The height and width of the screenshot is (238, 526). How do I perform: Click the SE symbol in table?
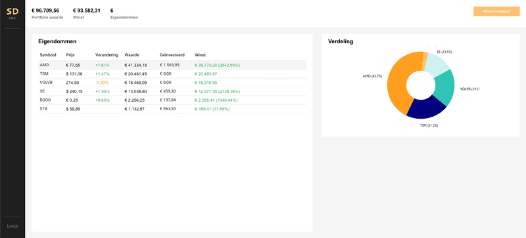coord(42,91)
